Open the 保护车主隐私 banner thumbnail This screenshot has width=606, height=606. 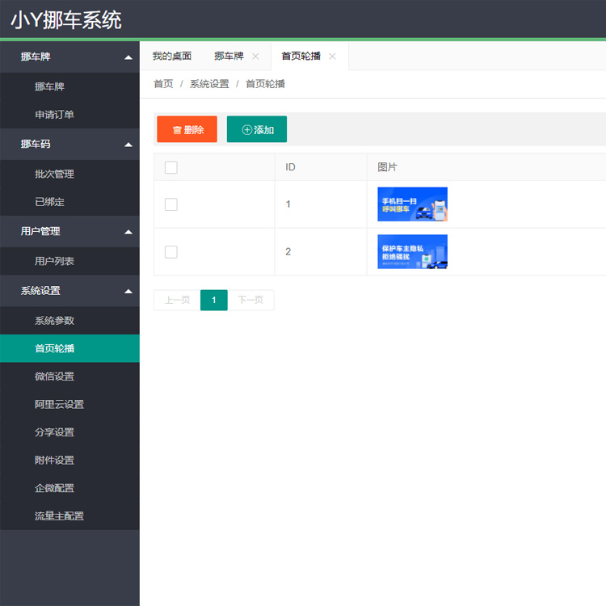click(412, 251)
